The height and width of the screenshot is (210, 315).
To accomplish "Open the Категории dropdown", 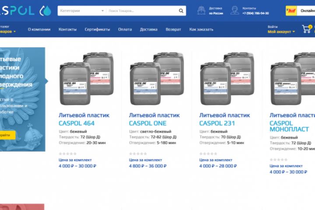I will tap(82, 10).
